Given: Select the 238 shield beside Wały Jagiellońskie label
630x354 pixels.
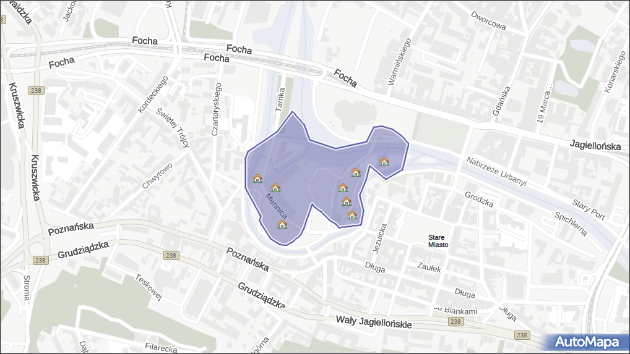Looking at the screenshot, I should coord(455,322).
